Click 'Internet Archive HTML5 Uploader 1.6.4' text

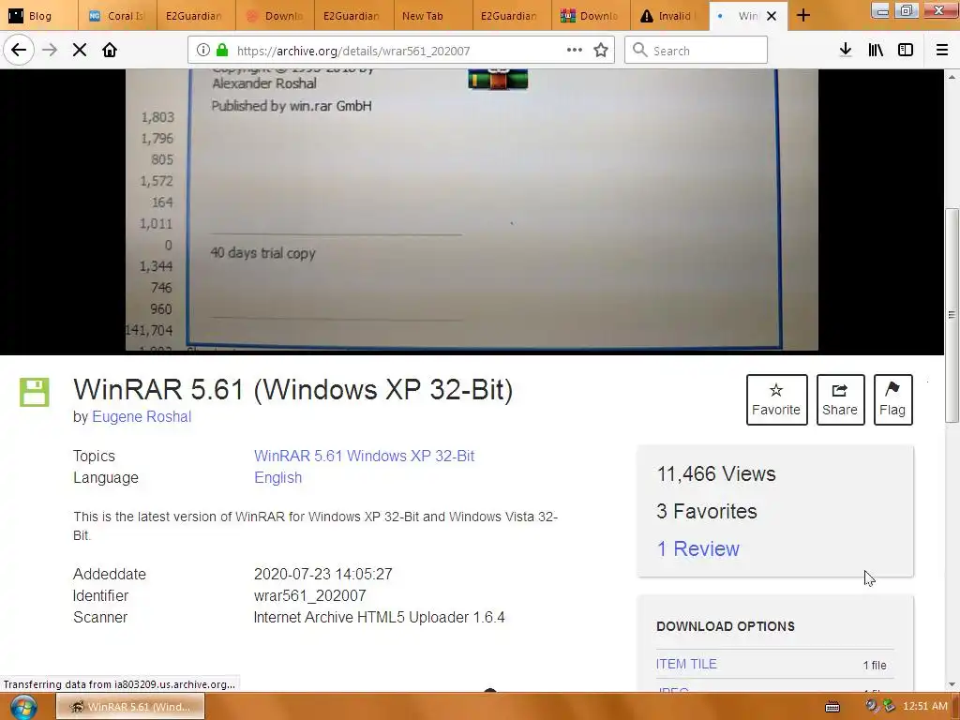pos(379,617)
